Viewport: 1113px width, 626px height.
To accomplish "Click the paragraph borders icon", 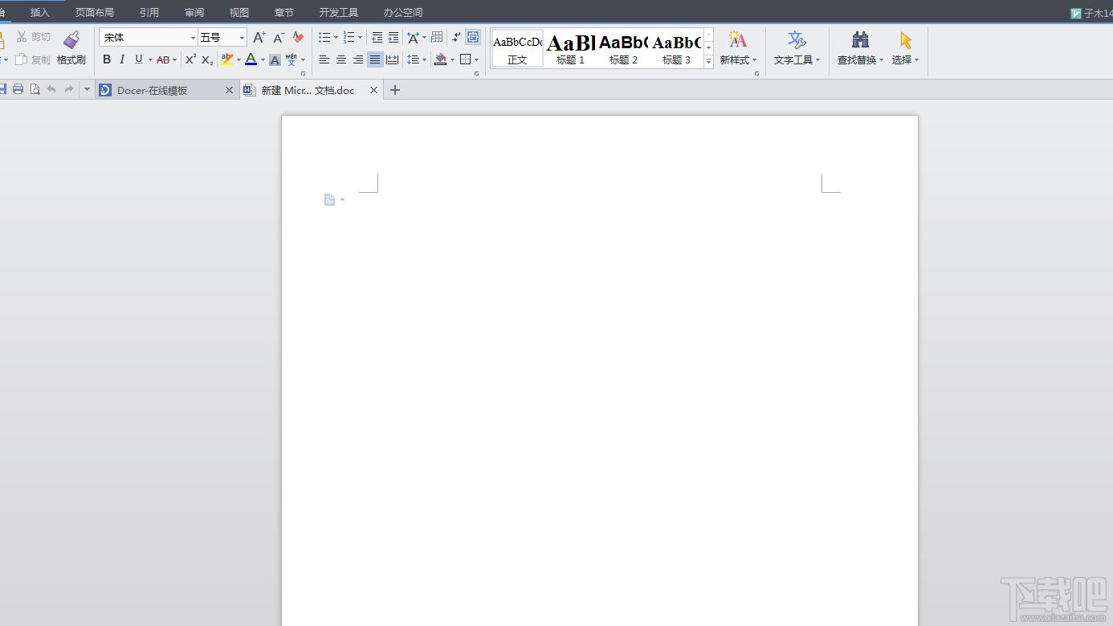I will tap(465, 59).
